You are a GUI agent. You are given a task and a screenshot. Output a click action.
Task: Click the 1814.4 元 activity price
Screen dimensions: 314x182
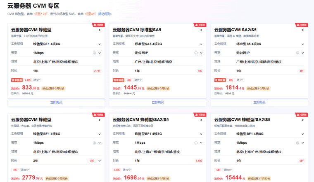(x=235, y=88)
